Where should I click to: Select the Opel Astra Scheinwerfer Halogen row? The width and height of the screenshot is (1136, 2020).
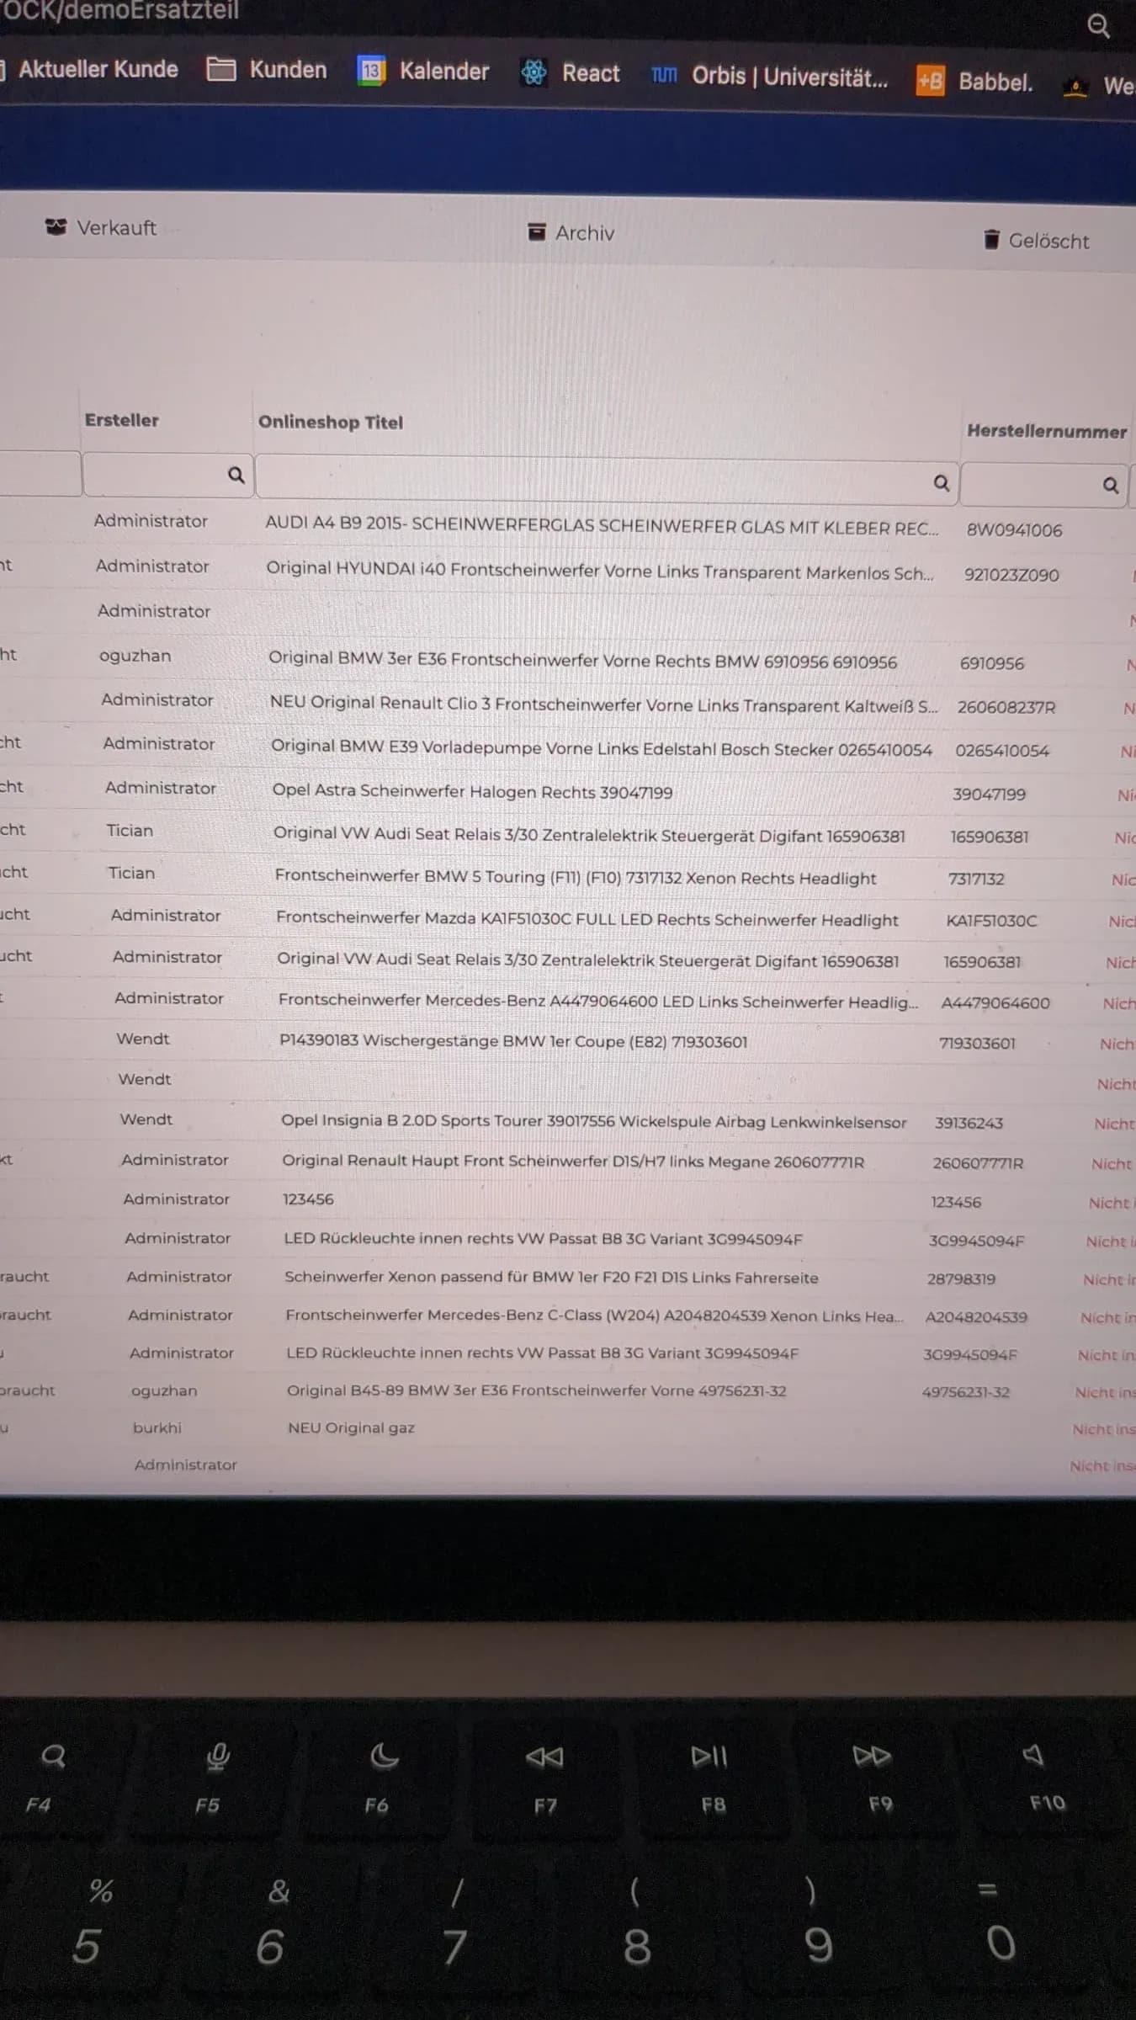click(x=568, y=791)
